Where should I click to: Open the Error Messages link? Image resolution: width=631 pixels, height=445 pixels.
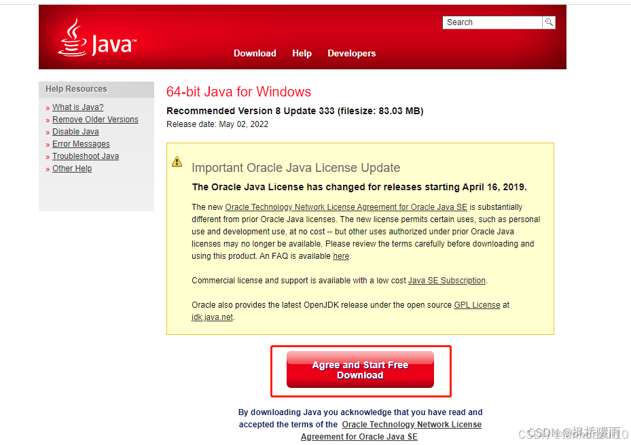81,143
